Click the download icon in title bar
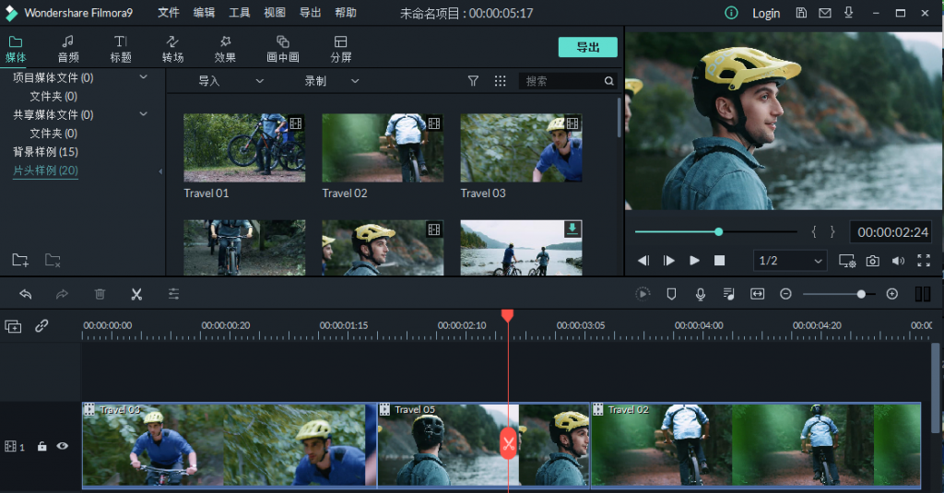Image resolution: width=944 pixels, height=493 pixels. [x=849, y=13]
